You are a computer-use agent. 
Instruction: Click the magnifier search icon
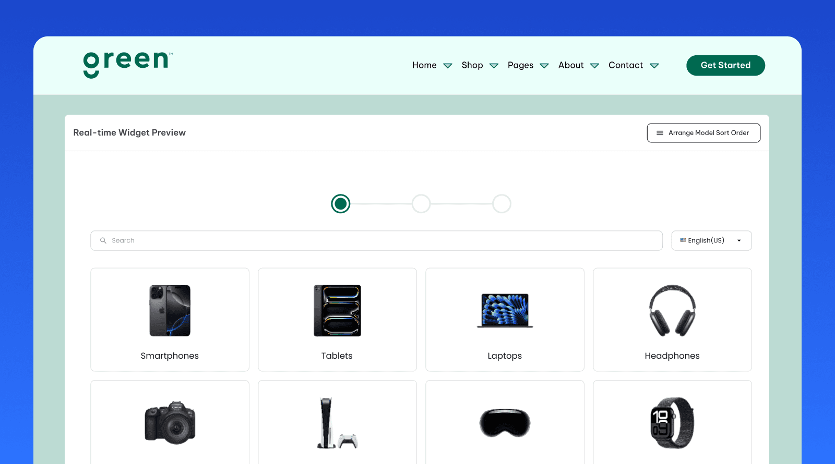[103, 240]
